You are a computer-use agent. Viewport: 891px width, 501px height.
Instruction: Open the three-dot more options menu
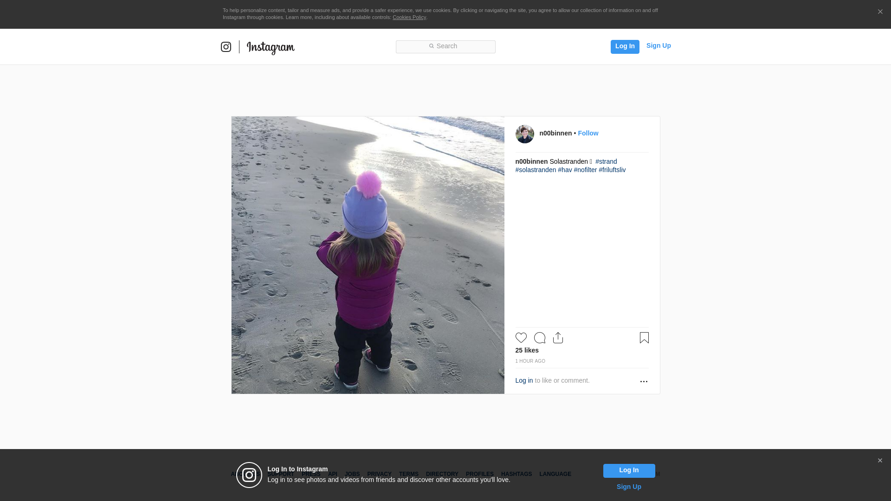pyautogui.click(x=644, y=381)
